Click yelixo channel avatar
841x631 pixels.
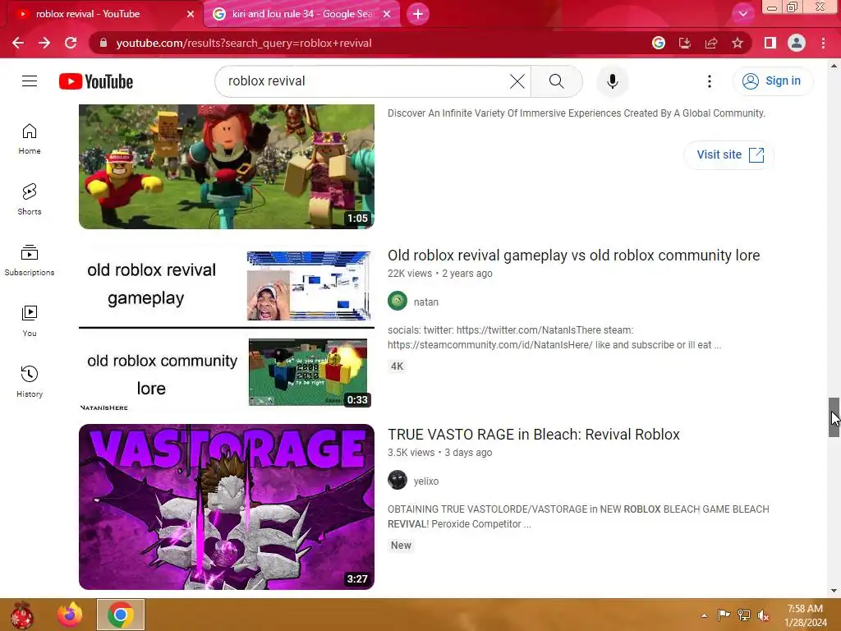(x=398, y=480)
